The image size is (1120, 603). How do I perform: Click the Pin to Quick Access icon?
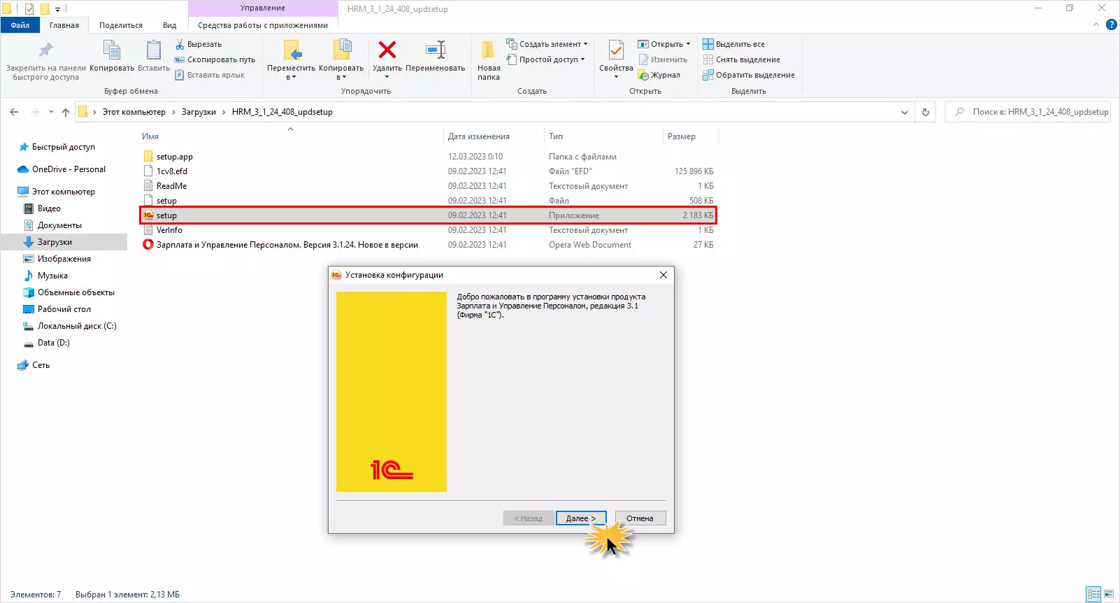pyautogui.click(x=46, y=50)
